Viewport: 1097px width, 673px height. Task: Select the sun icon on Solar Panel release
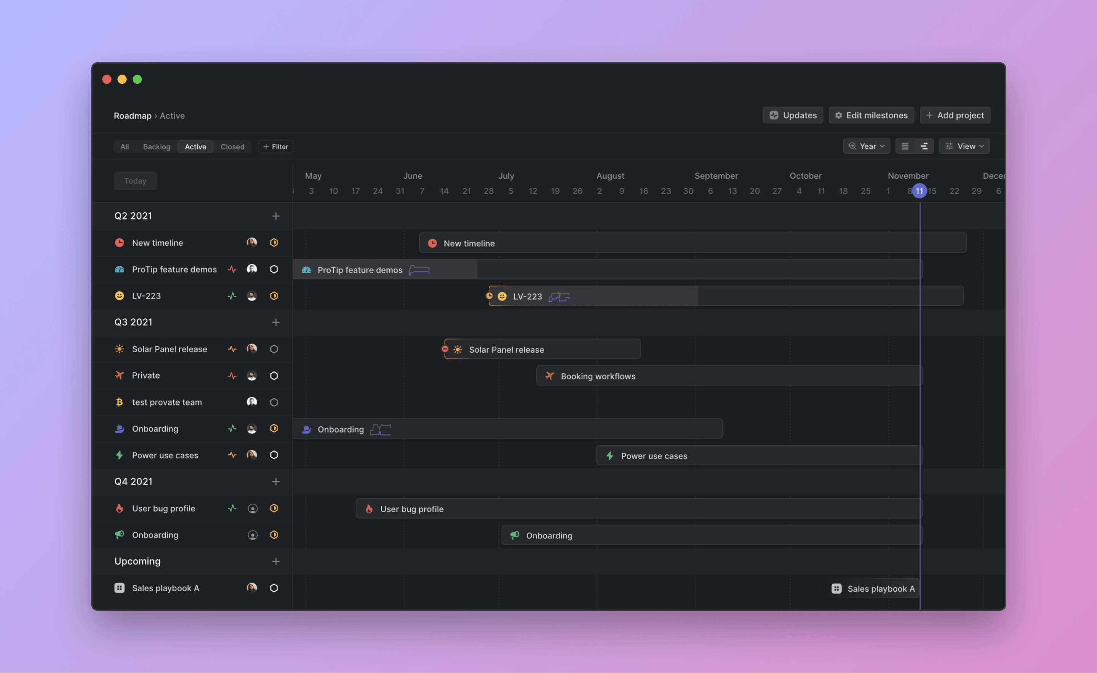tap(120, 349)
